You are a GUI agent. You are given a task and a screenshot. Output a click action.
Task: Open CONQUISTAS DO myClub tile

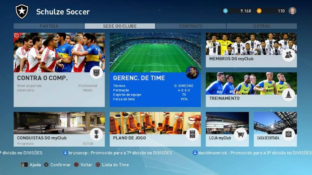[x=59, y=129]
